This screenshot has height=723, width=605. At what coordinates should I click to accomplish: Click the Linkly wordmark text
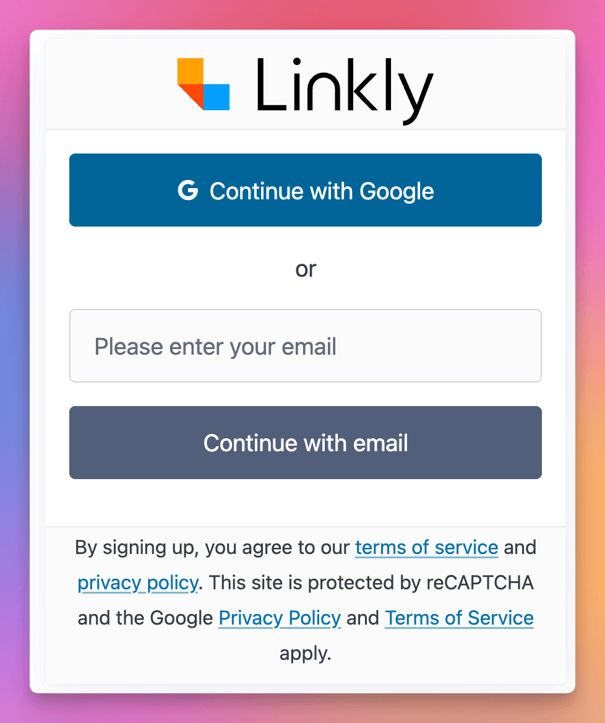(x=343, y=87)
